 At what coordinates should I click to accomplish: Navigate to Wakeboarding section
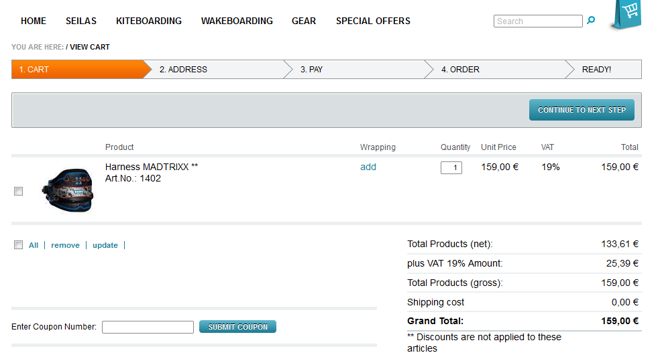[237, 21]
